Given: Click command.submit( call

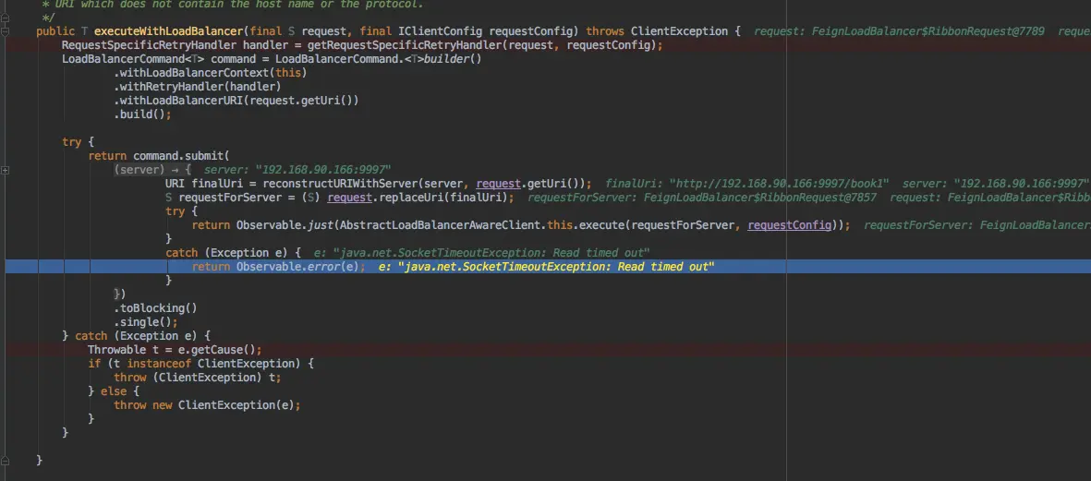Looking at the screenshot, I should pos(182,156).
